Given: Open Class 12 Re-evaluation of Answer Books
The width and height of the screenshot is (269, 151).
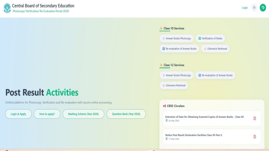Looking at the screenshot, I should [215, 75].
